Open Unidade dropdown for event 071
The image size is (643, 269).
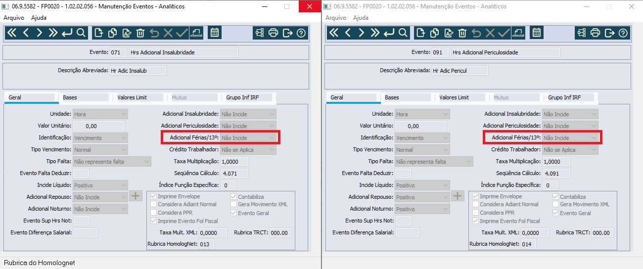(100, 114)
